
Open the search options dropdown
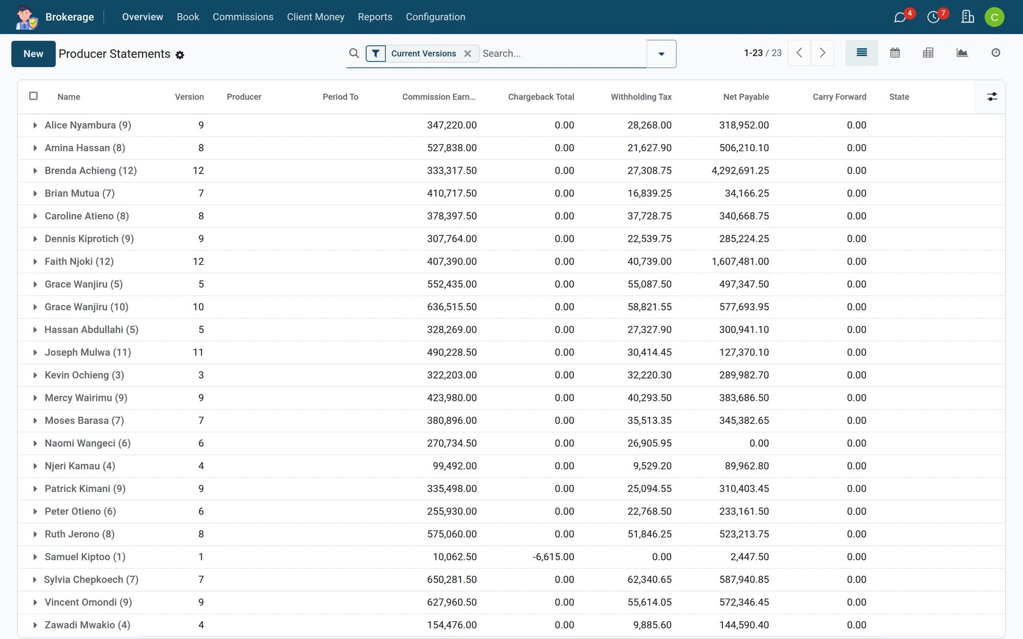661,54
